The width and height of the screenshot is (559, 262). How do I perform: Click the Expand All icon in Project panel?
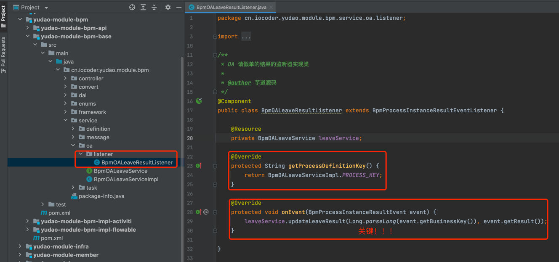(143, 7)
